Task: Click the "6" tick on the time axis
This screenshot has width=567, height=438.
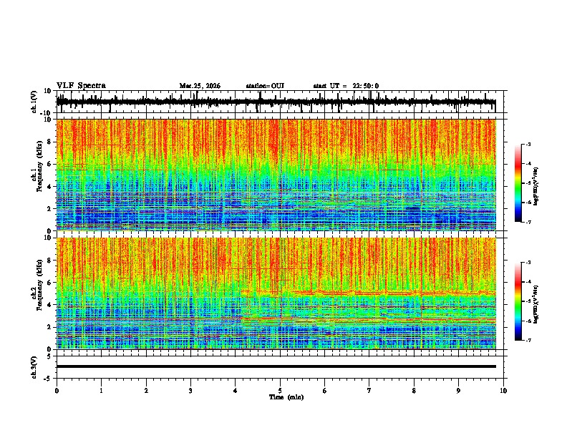Action: coord(325,391)
